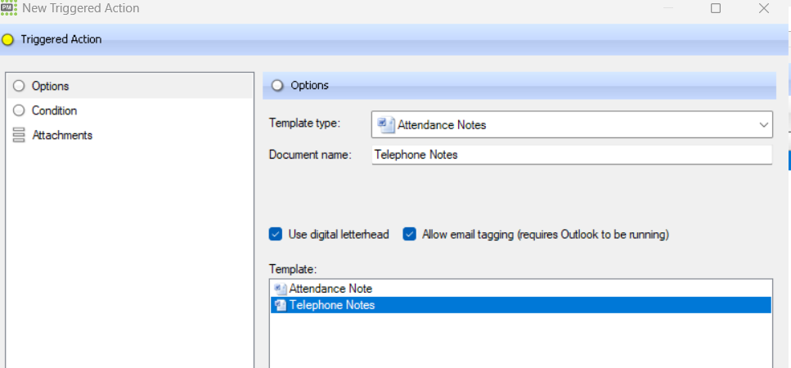Click the yellow Triggered Action circle icon
This screenshot has height=368, width=791.
(8, 39)
